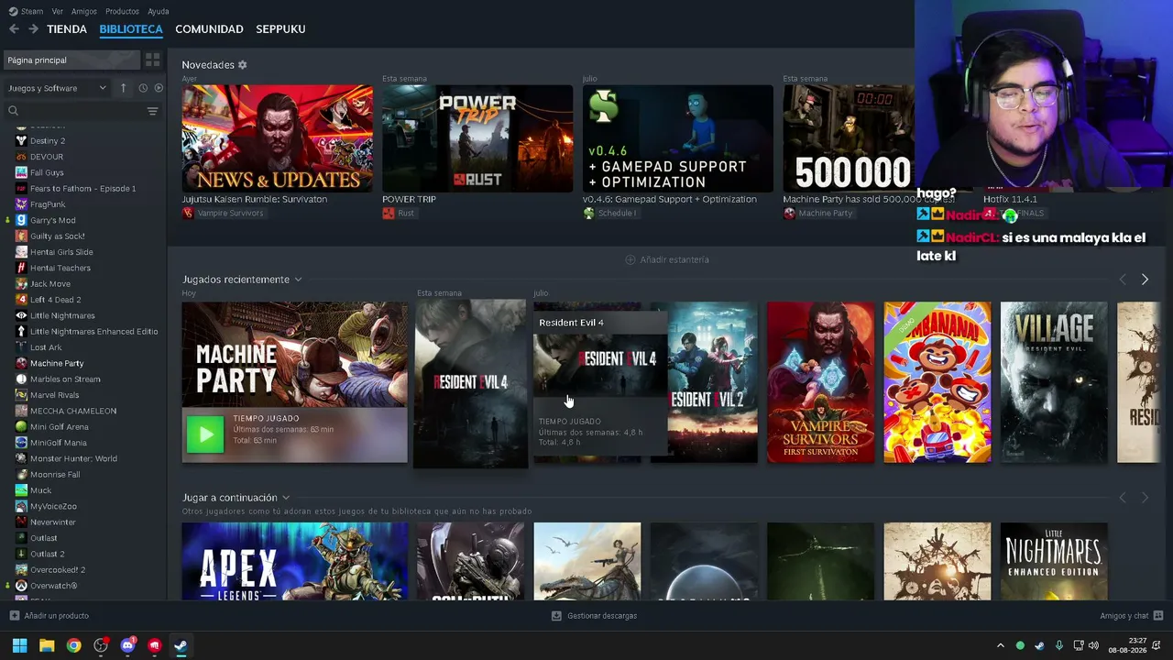Open the SEPPUKU profile tab
1173x660 pixels.
(x=280, y=29)
